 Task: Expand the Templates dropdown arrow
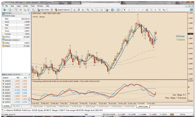click(120, 10)
